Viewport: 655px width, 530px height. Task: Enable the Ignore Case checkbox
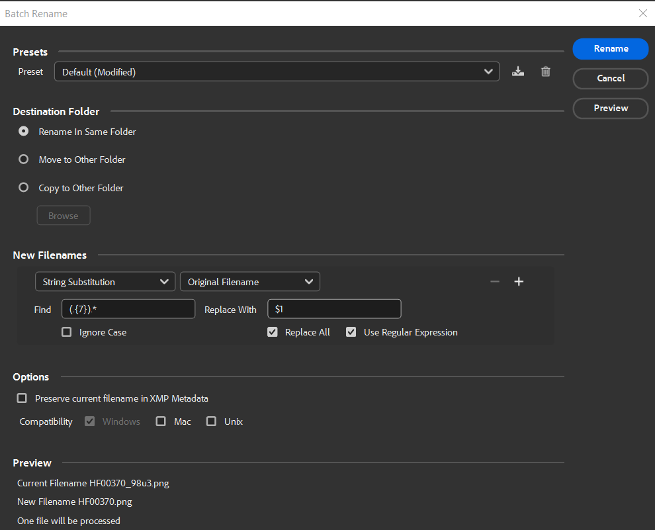(x=66, y=332)
